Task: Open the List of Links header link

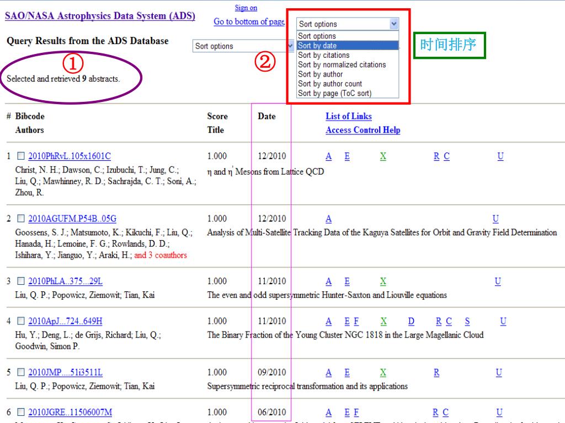Action: (x=349, y=116)
